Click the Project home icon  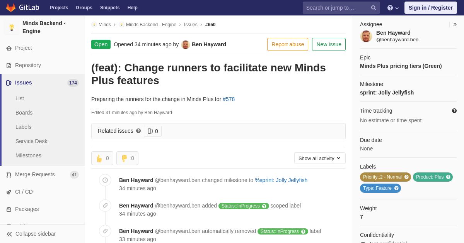click(x=9, y=48)
